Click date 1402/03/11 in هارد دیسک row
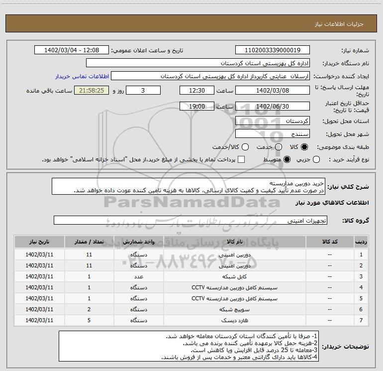The height and width of the screenshot is (371, 383). 39,320
